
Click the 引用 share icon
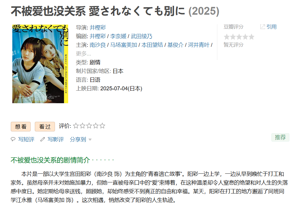pyautogui.click(x=262, y=27)
